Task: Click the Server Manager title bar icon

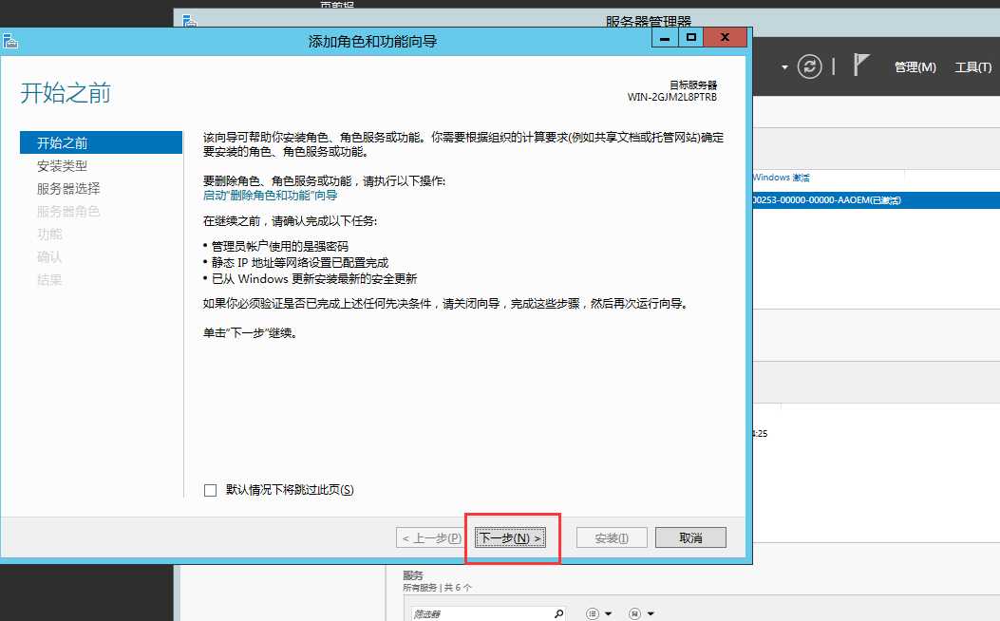Action: pyautogui.click(x=189, y=21)
